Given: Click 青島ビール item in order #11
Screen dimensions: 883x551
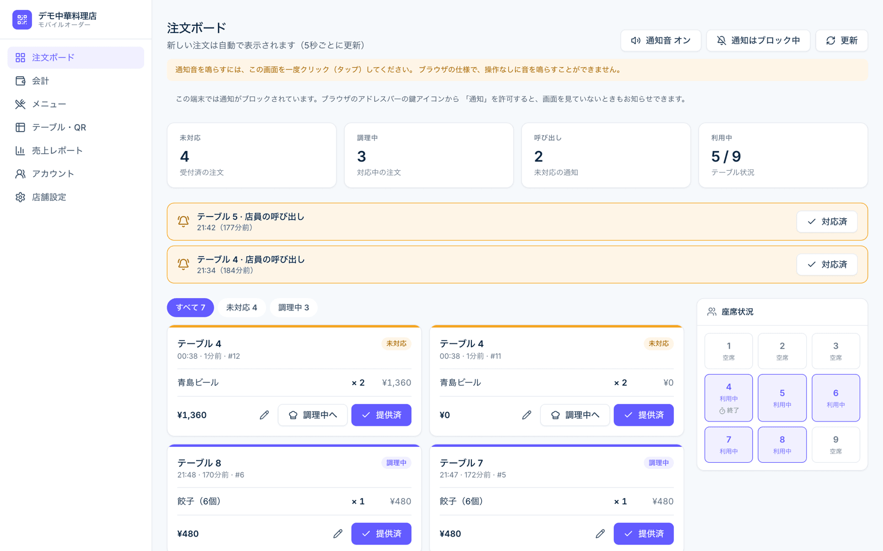Looking at the screenshot, I should 460,382.
